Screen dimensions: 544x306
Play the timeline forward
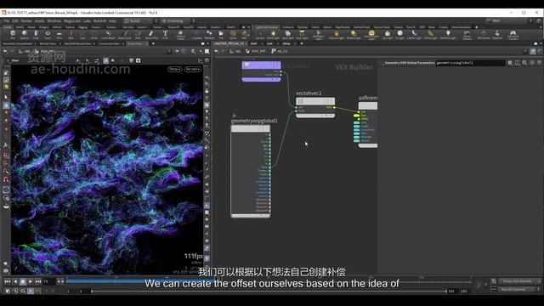point(31,281)
